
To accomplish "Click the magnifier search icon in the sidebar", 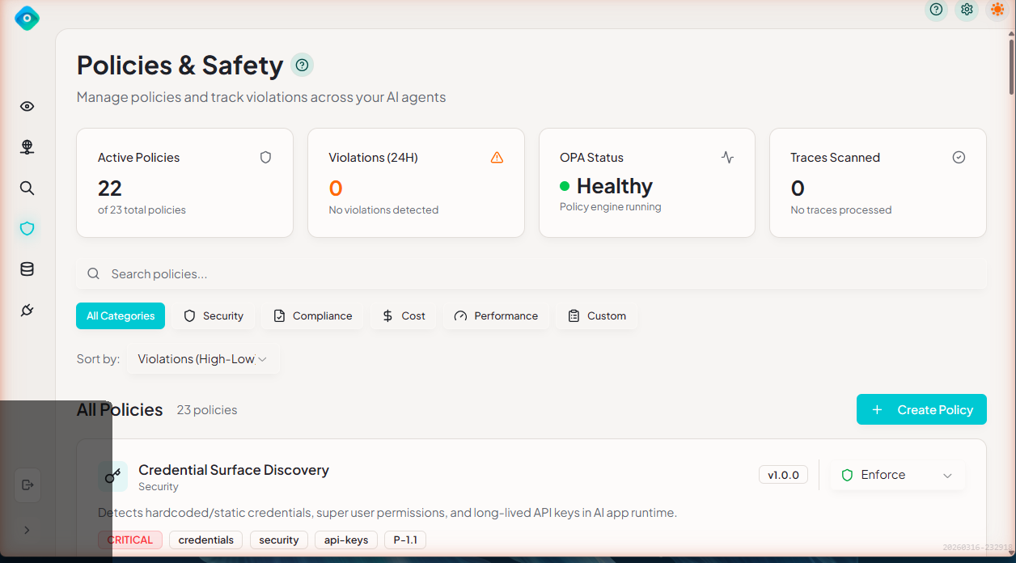I will (x=27, y=188).
